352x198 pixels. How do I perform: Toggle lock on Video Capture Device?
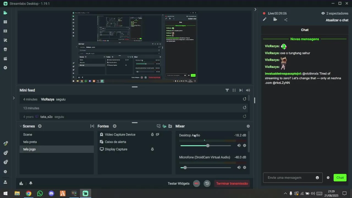(152, 134)
